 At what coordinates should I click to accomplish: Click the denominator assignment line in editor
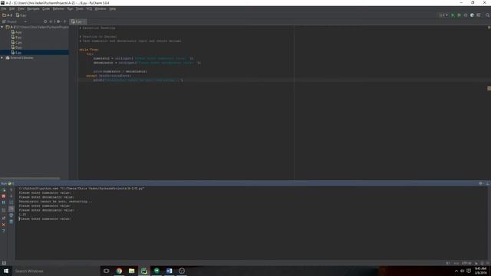coord(147,63)
